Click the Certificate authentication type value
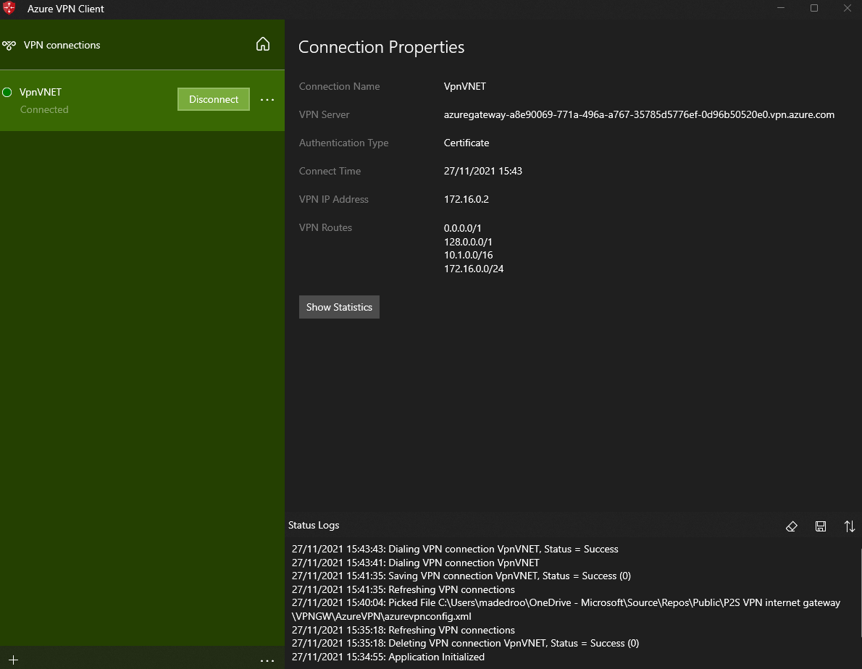Viewport: 862px width, 669px height. [466, 143]
